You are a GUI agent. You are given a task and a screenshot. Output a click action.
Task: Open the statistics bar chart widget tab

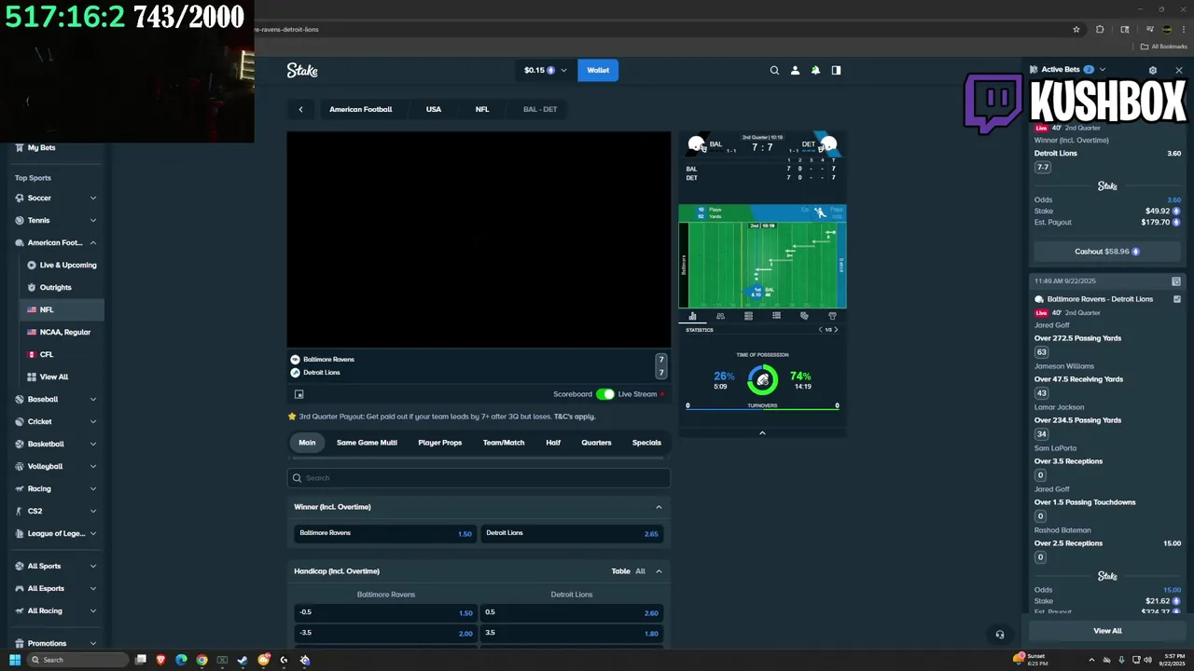pos(692,316)
